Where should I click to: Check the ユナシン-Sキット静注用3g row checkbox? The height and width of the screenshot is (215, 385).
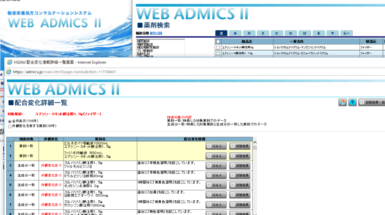click(218, 47)
